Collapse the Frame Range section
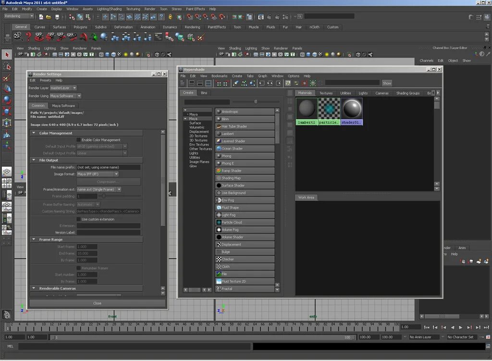Screen dimensions: 492x361 pyautogui.click(x=34, y=239)
